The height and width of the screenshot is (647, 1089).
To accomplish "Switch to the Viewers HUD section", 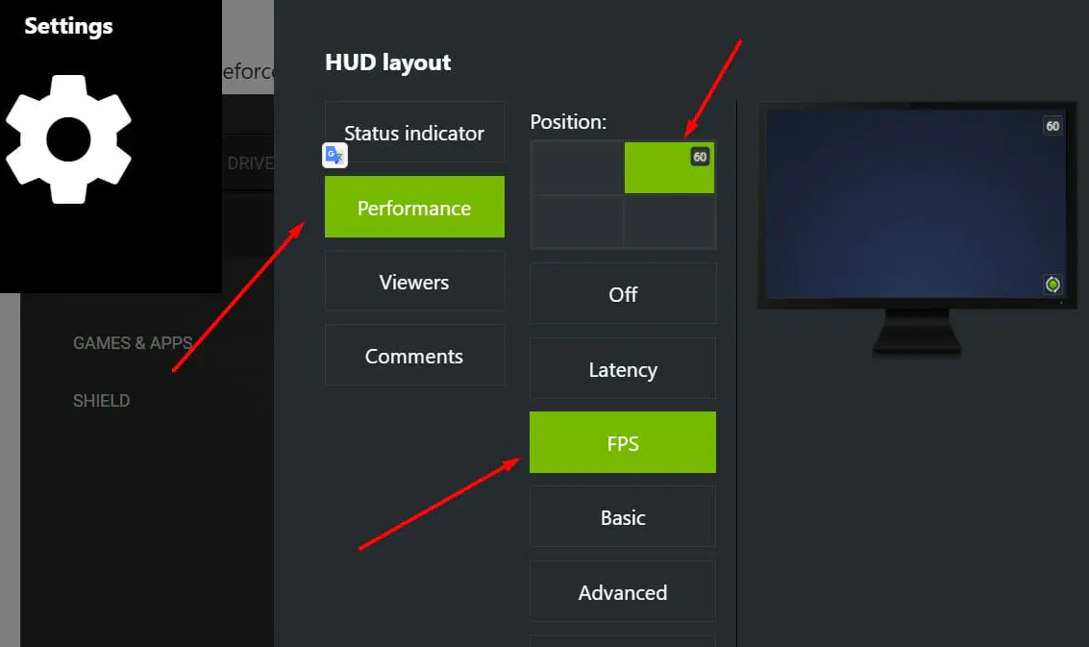I will tap(414, 282).
